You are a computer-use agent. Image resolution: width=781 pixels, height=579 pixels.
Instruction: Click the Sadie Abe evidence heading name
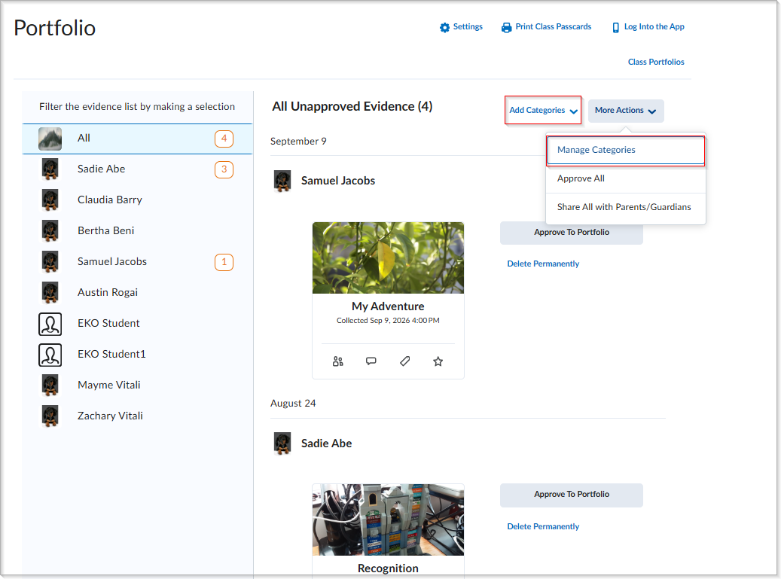[326, 443]
